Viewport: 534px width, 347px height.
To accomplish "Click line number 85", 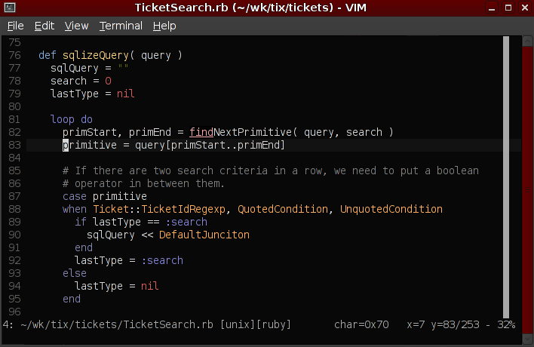I will [14, 170].
